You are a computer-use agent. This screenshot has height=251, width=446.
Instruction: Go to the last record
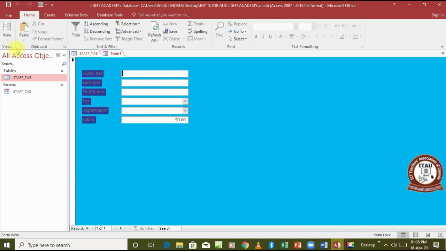121,228
